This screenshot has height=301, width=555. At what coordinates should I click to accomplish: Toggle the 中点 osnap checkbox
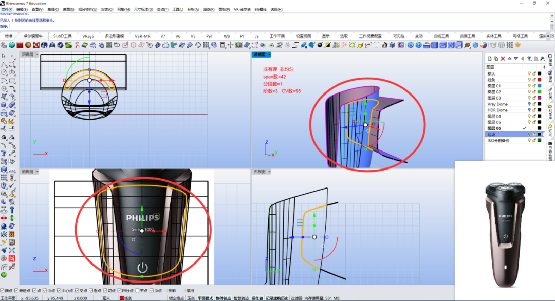pos(45,291)
